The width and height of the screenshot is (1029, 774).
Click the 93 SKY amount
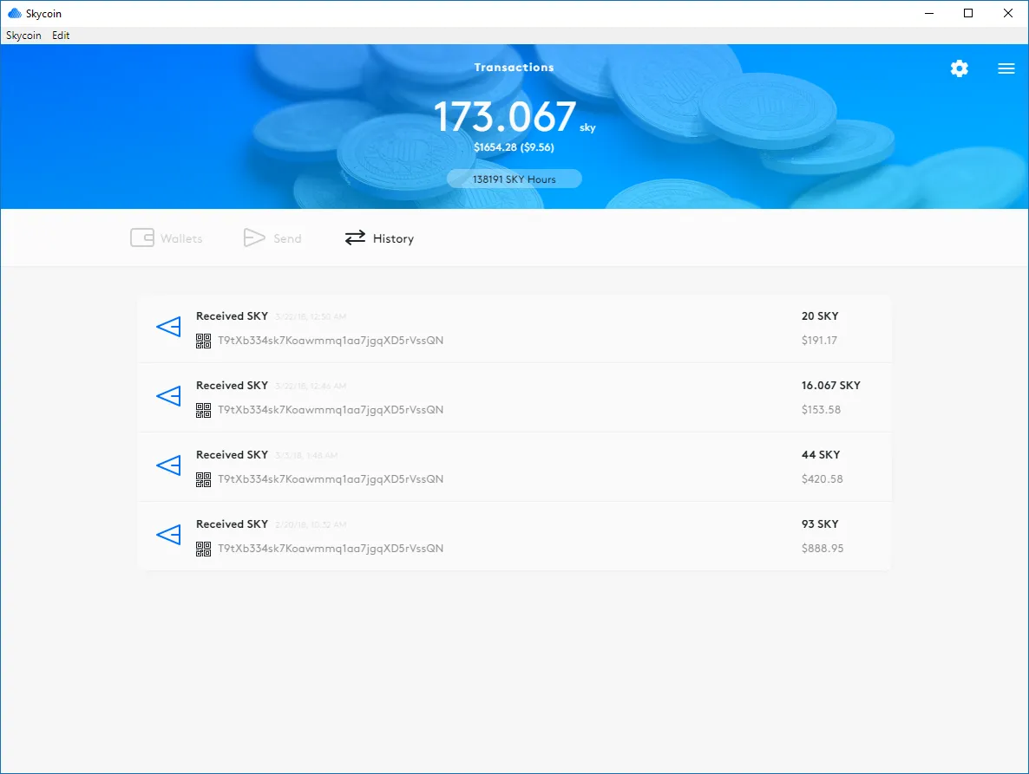(820, 524)
